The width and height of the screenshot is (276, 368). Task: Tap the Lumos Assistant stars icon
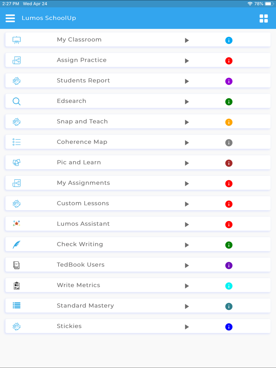click(17, 223)
